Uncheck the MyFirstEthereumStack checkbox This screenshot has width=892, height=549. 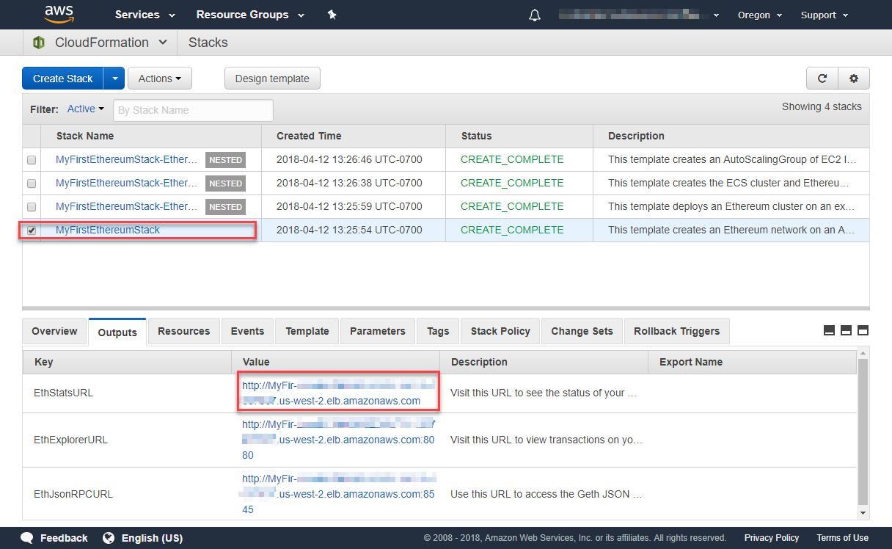click(x=31, y=230)
